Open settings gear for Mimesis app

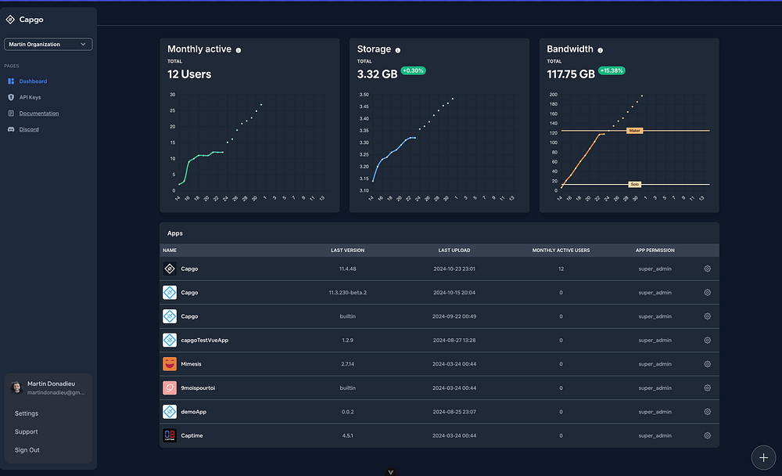tap(707, 364)
